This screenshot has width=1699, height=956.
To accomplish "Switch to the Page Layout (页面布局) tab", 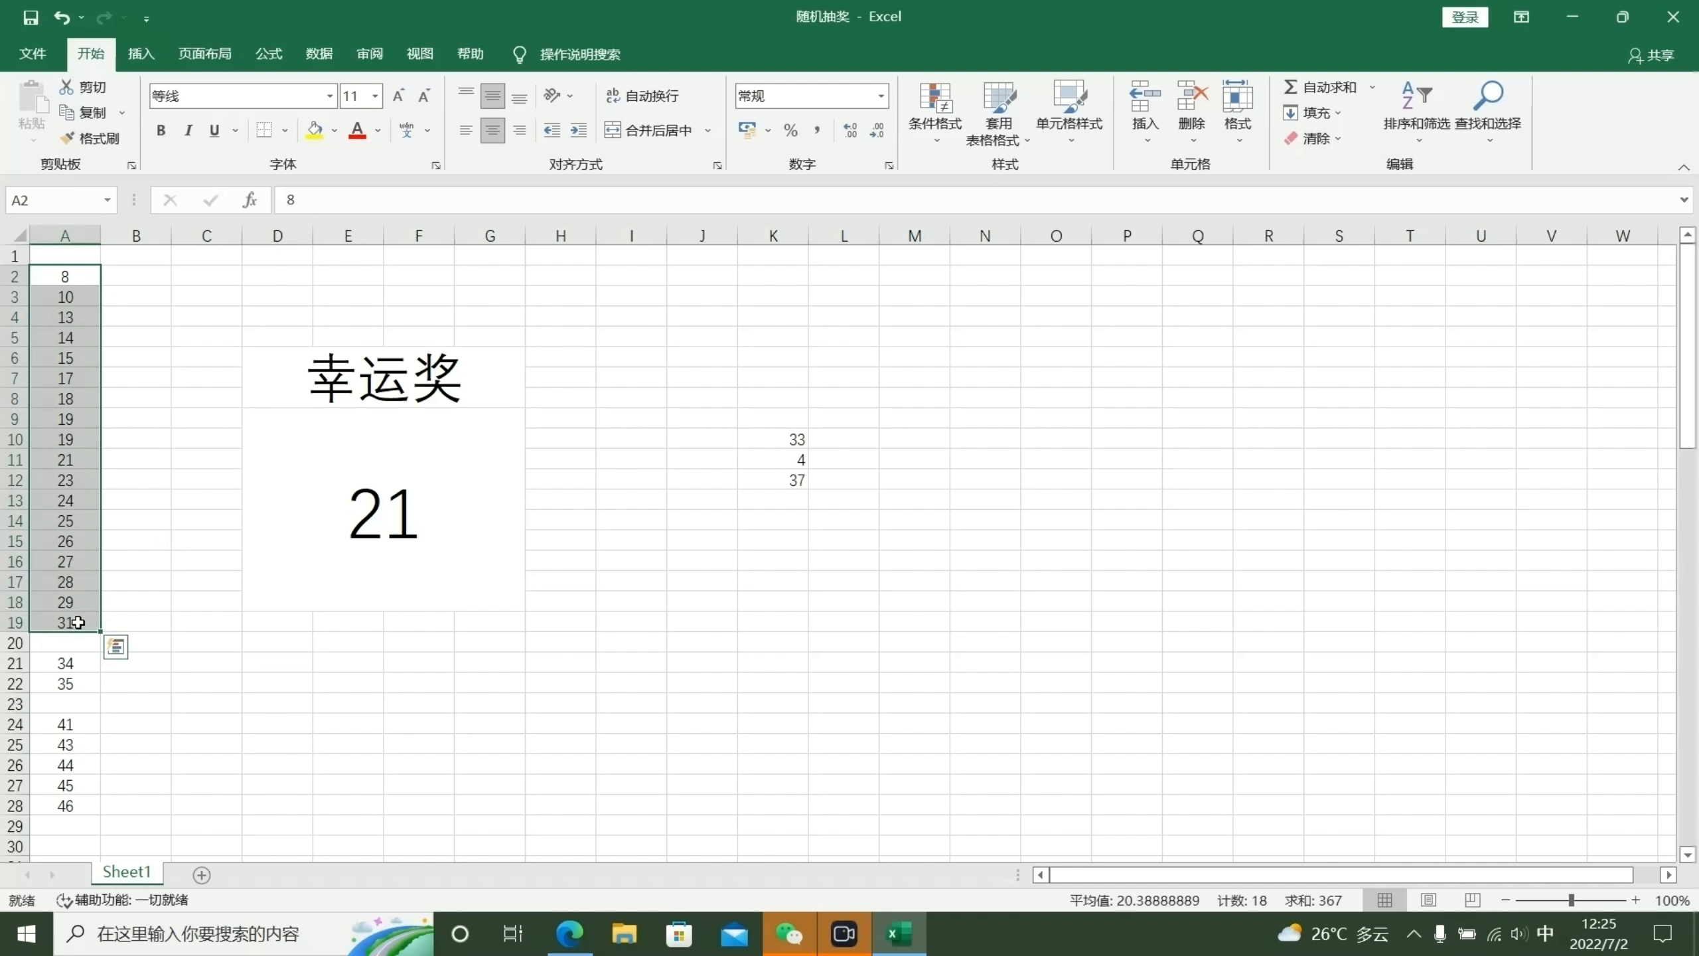I will click(x=204, y=54).
